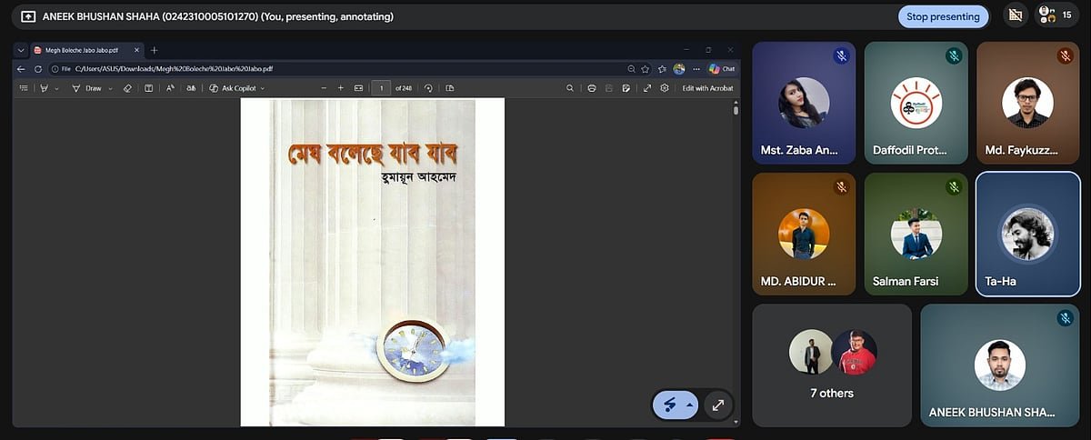Zoom in the PDF page

coord(341,88)
